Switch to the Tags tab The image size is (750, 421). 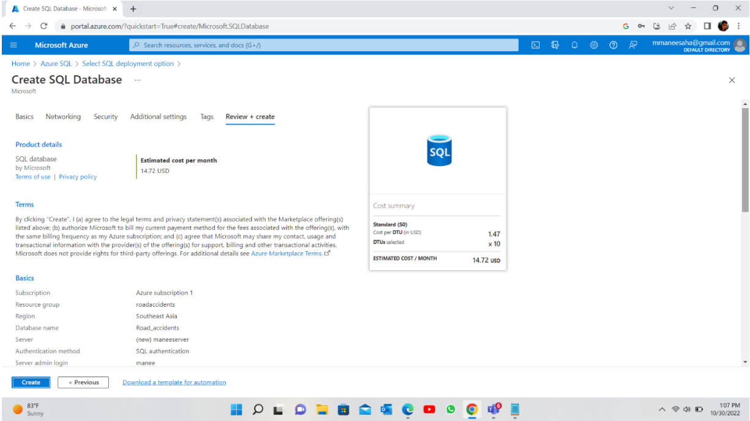[207, 117]
